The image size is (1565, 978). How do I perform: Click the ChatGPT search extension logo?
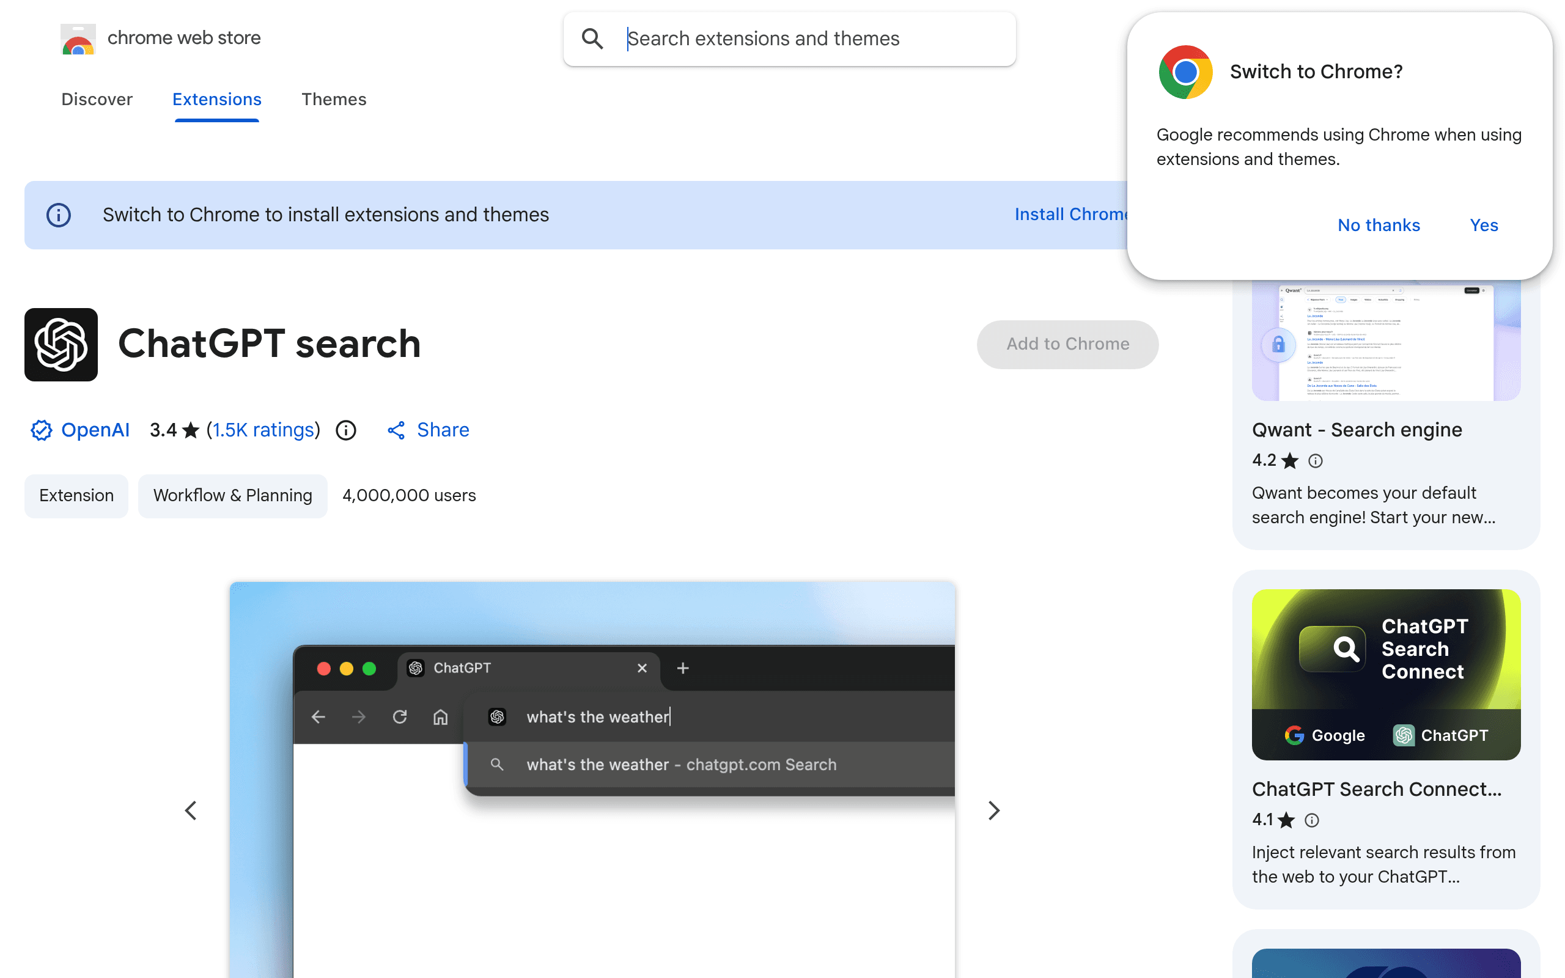point(61,344)
